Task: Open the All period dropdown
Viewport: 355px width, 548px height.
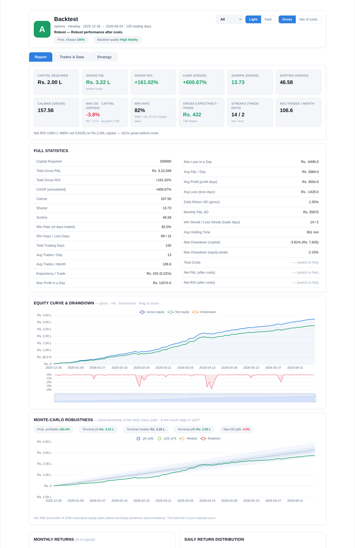Action: pyautogui.click(x=229, y=19)
